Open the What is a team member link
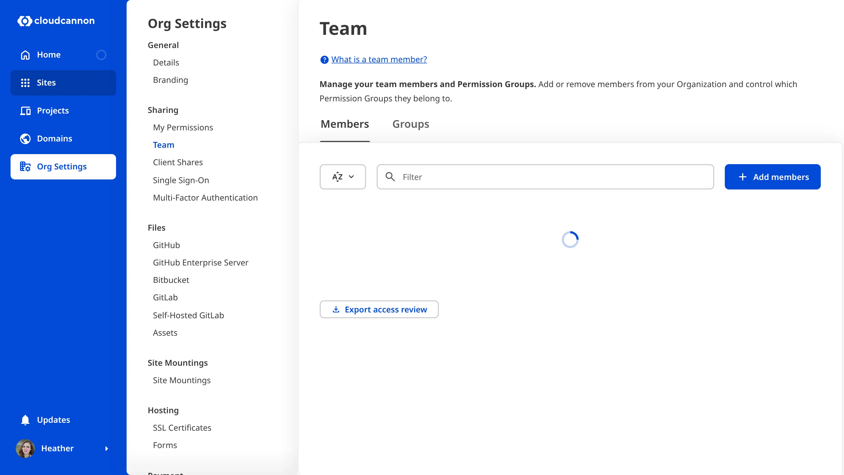This screenshot has height=475, width=844. coord(379,59)
